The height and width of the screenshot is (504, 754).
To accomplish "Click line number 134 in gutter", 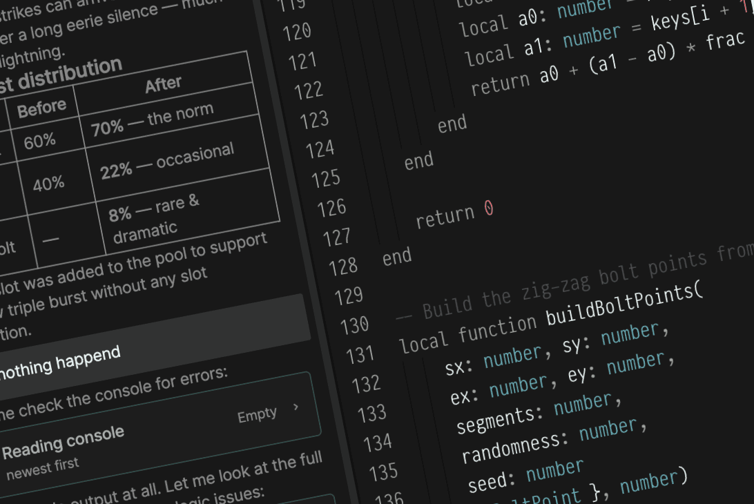I will [x=378, y=443].
